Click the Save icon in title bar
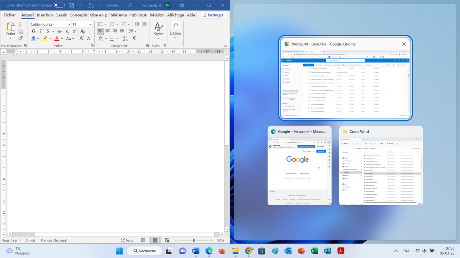The height and width of the screenshot is (258, 460). pos(71,6)
